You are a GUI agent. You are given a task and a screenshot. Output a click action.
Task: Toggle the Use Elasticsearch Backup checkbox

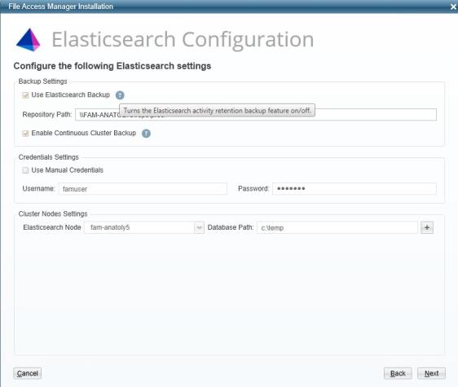(x=25, y=95)
